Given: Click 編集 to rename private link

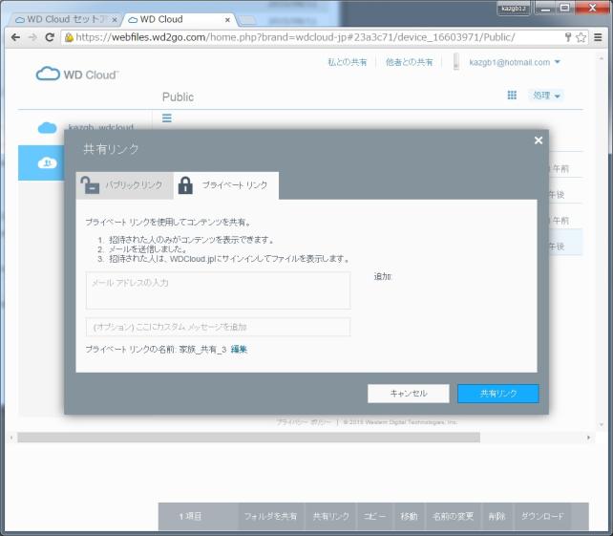Looking at the screenshot, I should coord(239,350).
